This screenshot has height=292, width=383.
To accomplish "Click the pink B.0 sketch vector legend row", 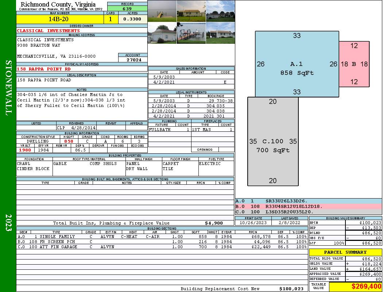I will (308, 206).
